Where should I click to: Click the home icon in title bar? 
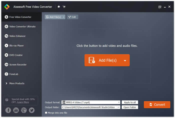click(x=59, y=7)
